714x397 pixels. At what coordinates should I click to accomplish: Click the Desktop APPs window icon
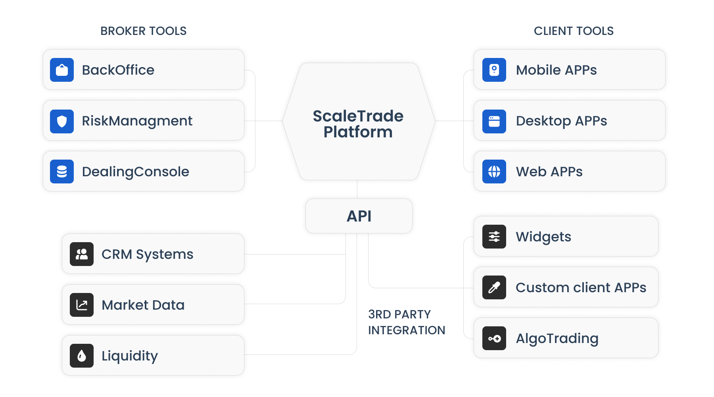point(494,121)
